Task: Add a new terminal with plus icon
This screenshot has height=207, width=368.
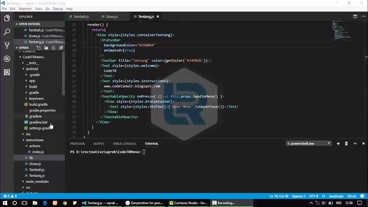Action: point(338,144)
